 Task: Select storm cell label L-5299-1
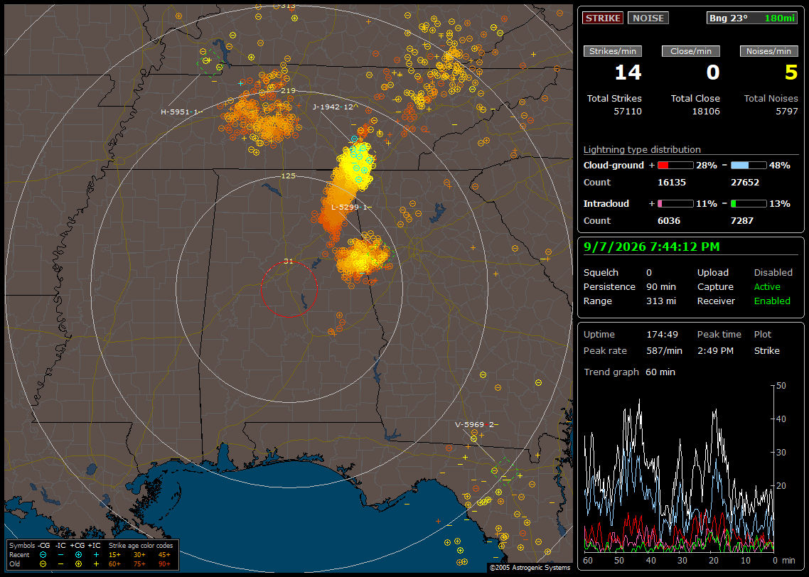(x=351, y=207)
